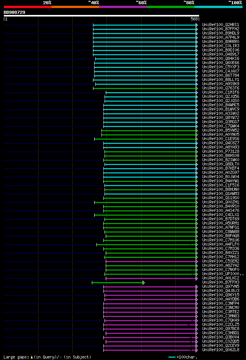Select the UniRef100_C4CLX1 label

[x=221, y=215]
